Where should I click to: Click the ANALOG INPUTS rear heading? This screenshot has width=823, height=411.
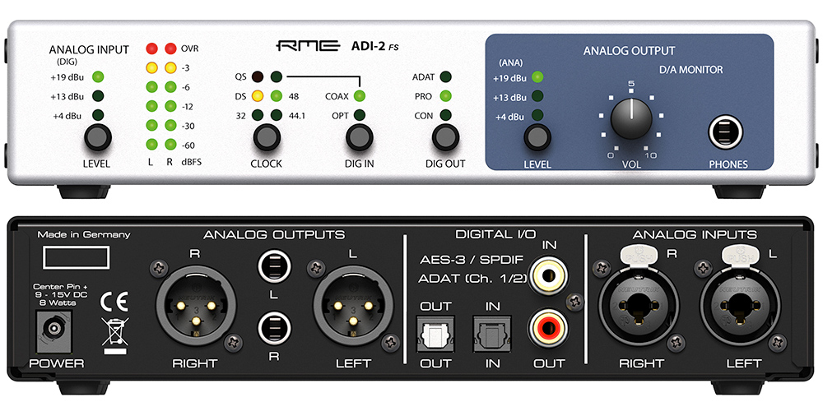pyautogui.click(x=695, y=234)
